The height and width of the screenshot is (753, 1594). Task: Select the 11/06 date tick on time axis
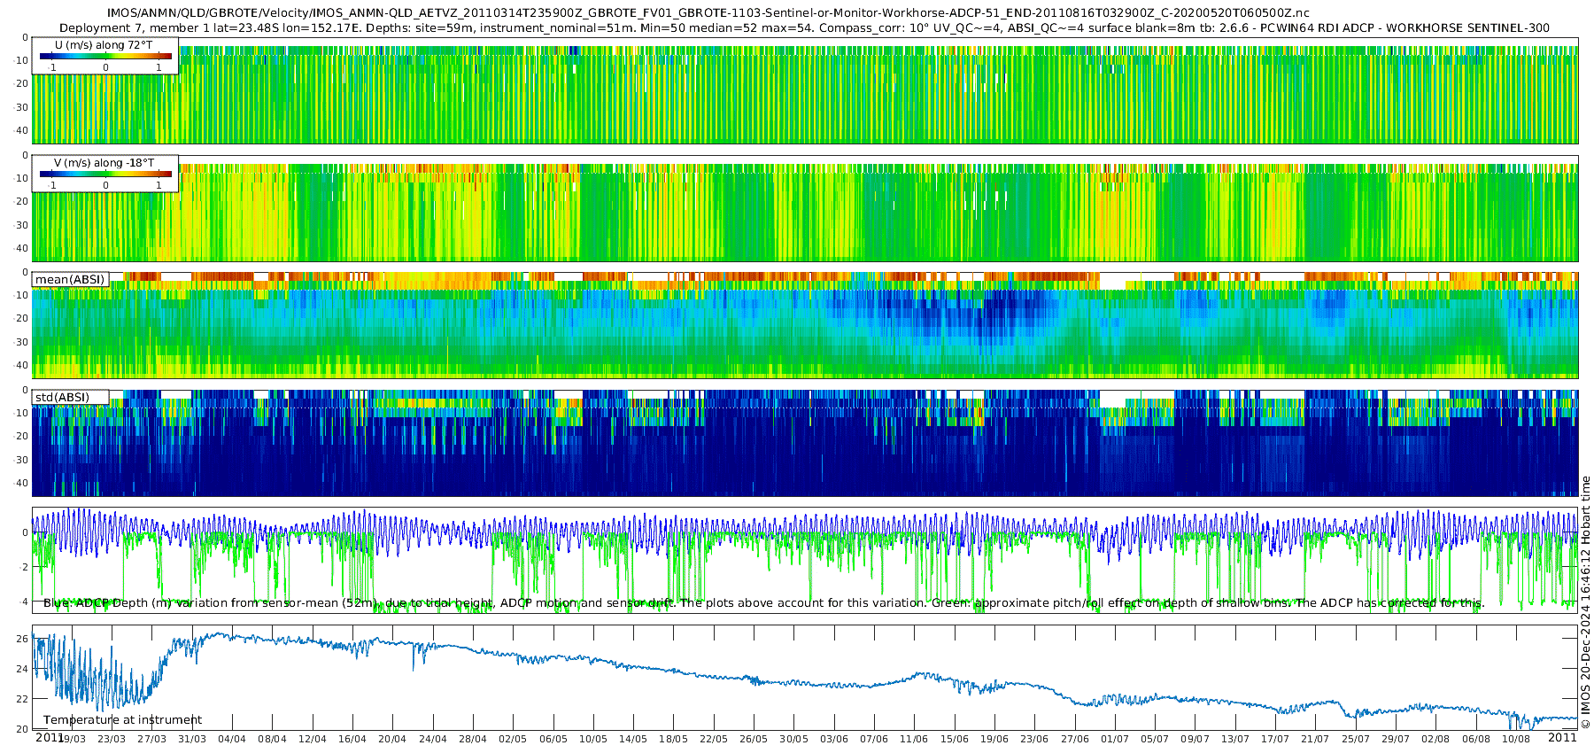coord(914,739)
